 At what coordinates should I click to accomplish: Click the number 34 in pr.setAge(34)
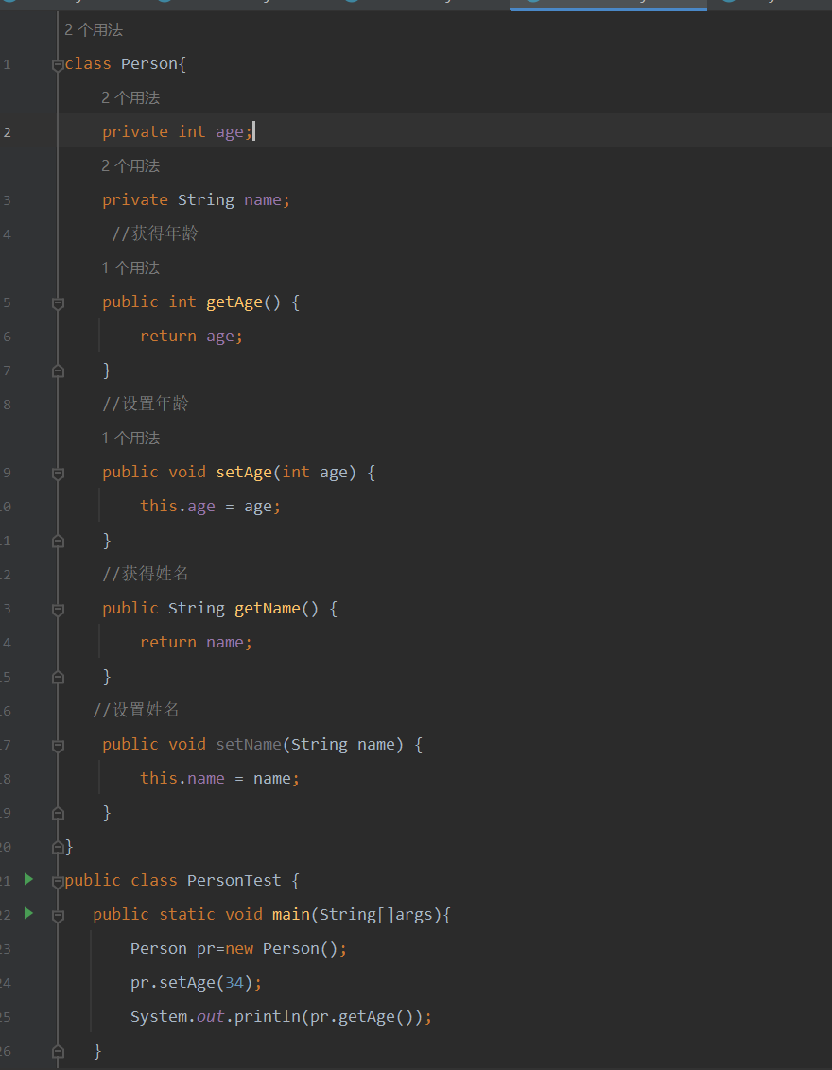234,983
